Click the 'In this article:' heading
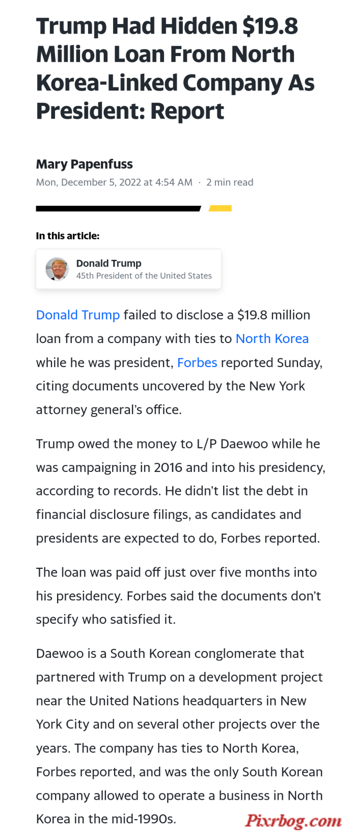This screenshot has width=352, height=838. click(x=68, y=236)
